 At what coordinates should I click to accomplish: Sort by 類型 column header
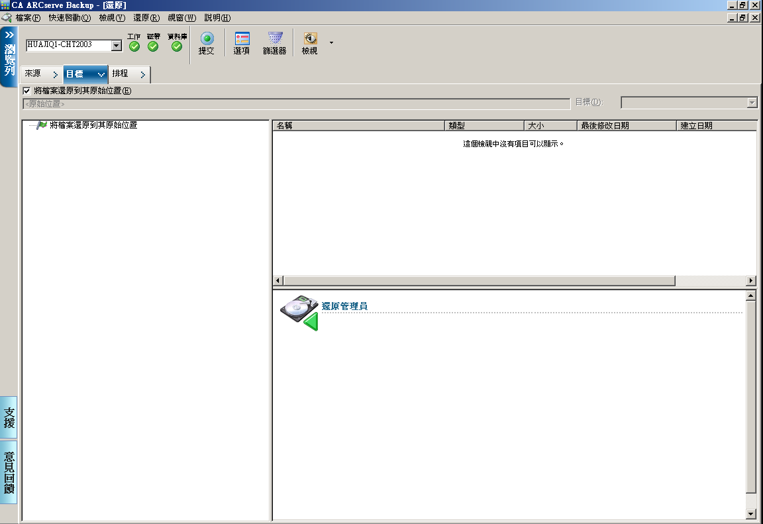485,125
